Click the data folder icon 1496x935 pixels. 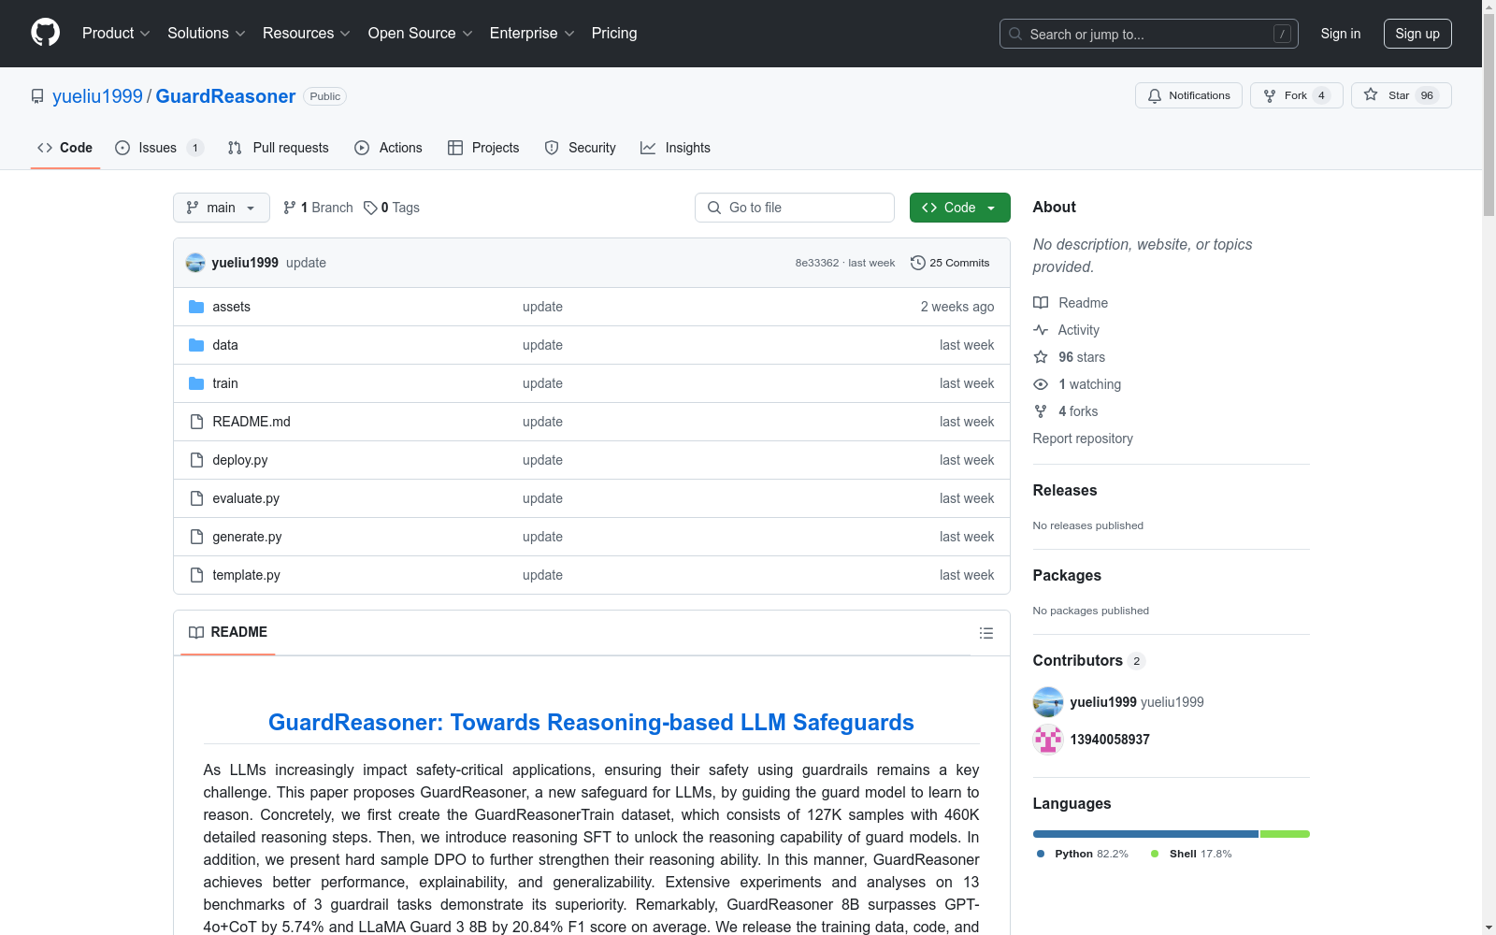pyautogui.click(x=196, y=345)
